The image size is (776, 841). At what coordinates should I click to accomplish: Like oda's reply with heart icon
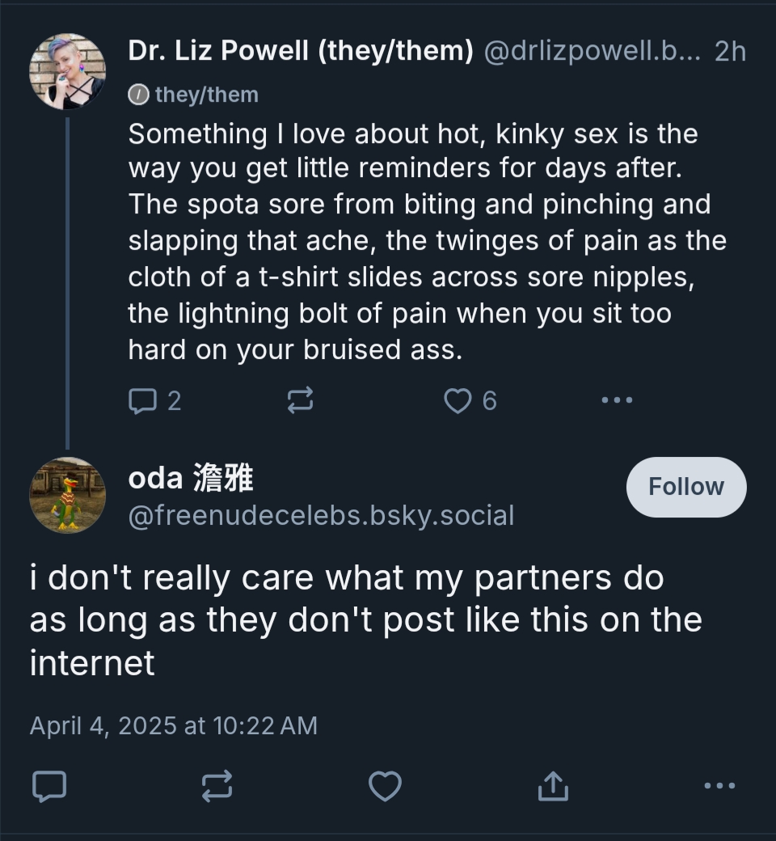click(385, 785)
